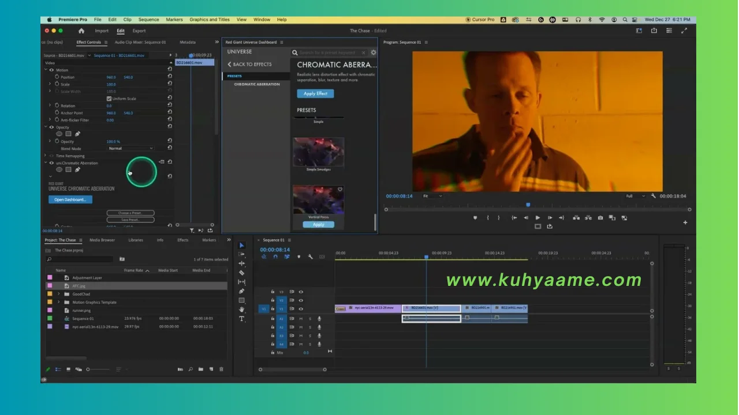
Task: Click the Play button in Program monitor
Action: click(x=538, y=218)
